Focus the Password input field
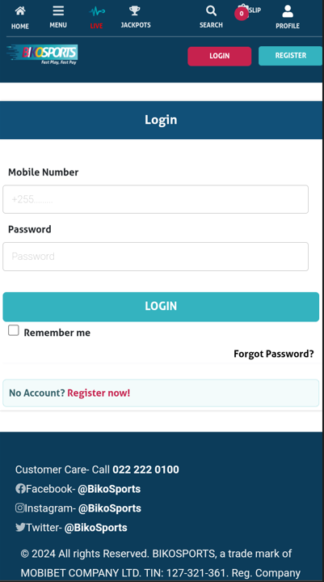The height and width of the screenshot is (582, 324). [155, 257]
